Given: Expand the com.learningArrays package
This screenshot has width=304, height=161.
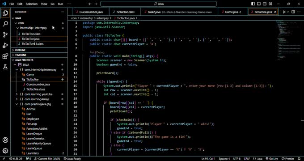Looking at the screenshot, I should 17,99.
